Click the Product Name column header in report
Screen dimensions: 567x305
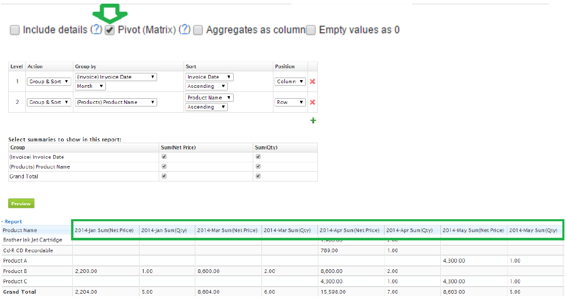coord(20,230)
